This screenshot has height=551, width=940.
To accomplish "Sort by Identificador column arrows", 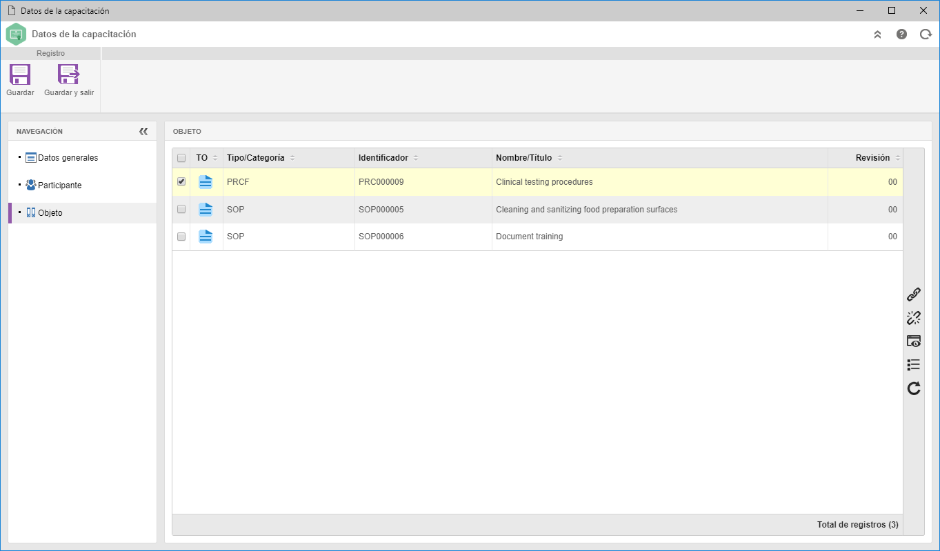I will pos(416,158).
